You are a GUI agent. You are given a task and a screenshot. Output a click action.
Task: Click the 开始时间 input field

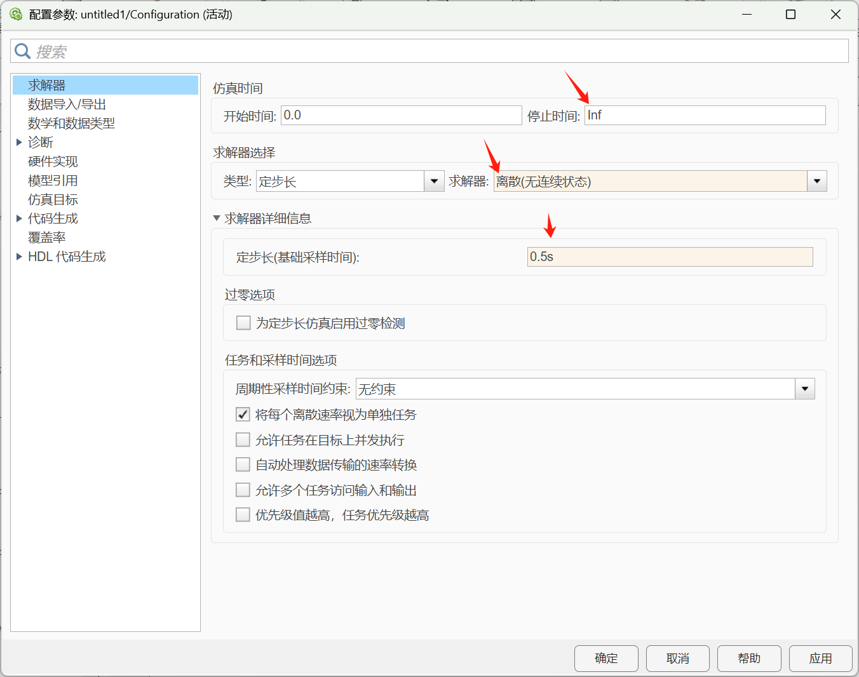tap(402, 115)
